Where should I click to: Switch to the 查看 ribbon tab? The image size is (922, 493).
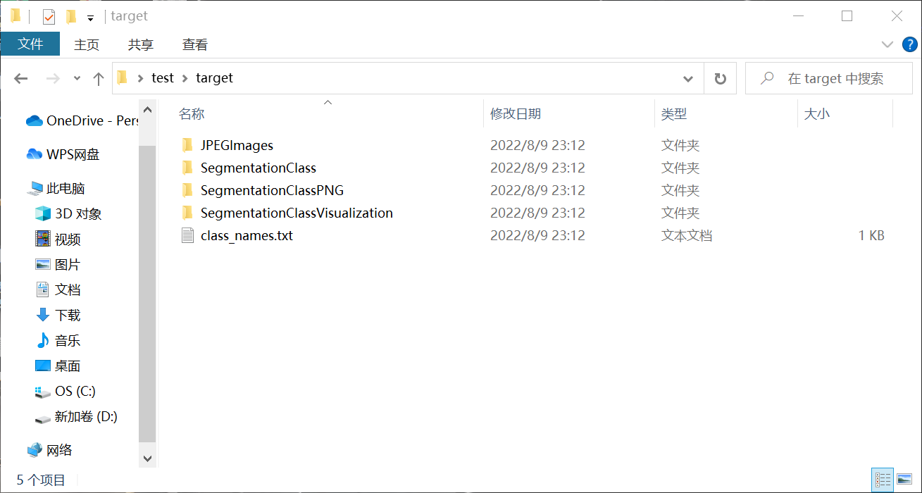tap(195, 44)
